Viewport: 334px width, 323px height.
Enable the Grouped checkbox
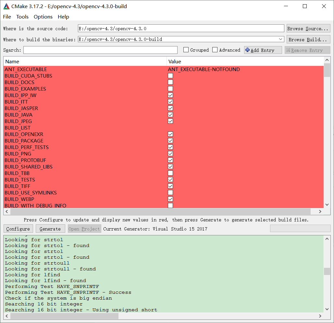tap(186, 50)
